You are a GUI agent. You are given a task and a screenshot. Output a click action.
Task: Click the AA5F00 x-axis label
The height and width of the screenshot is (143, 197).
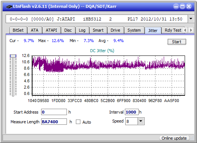point(171,101)
